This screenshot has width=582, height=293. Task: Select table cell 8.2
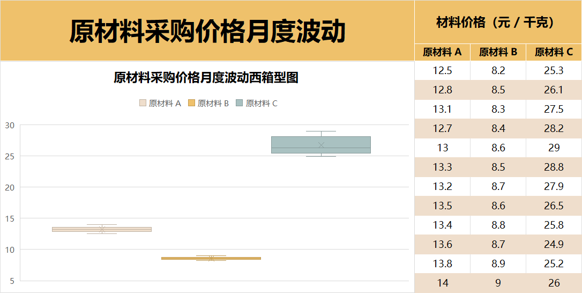coord(498,71)
